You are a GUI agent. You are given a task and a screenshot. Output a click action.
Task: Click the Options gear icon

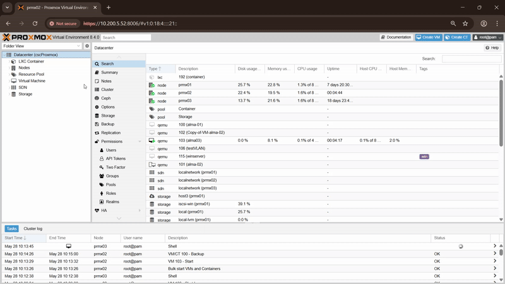[97, 107]
